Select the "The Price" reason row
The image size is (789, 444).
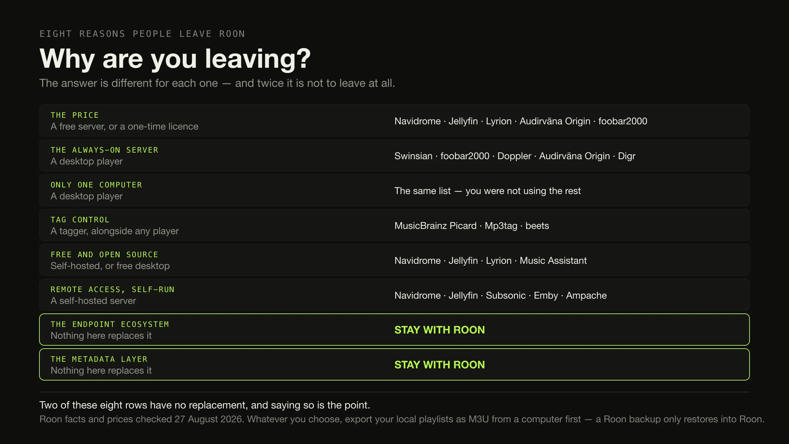click(394, 120)
